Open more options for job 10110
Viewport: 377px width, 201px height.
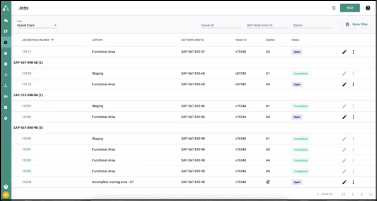353,84
